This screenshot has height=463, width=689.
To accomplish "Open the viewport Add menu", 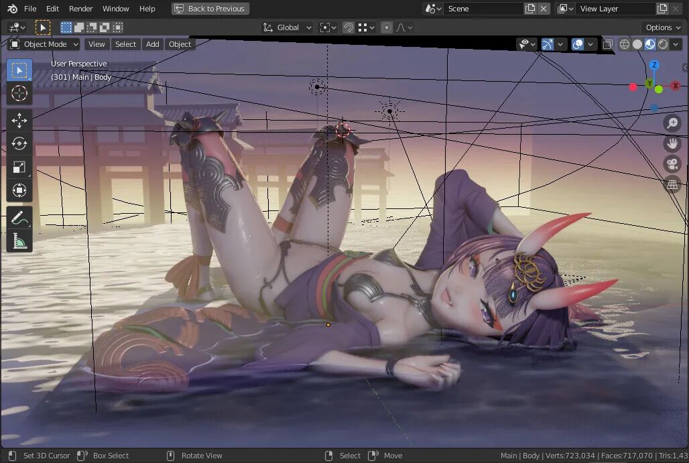I will (x=152, y=44).
